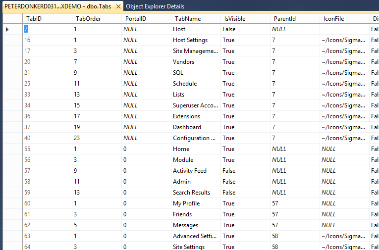Select TabOrder value 19 in Dashboard row

pos(97,127)
